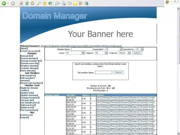The width and height of the screenshot is (180, 135).
Task: Click Suspend for member registered 01:22:12
Action: [x=112, y=105]
